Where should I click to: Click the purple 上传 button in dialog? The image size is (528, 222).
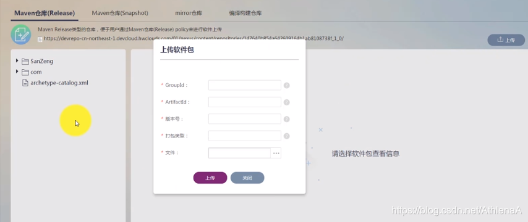[210, 178]
